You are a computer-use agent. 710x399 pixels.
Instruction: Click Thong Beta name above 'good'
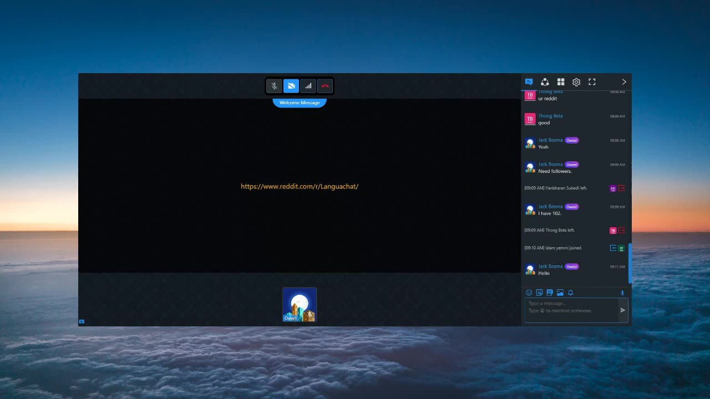550,116
